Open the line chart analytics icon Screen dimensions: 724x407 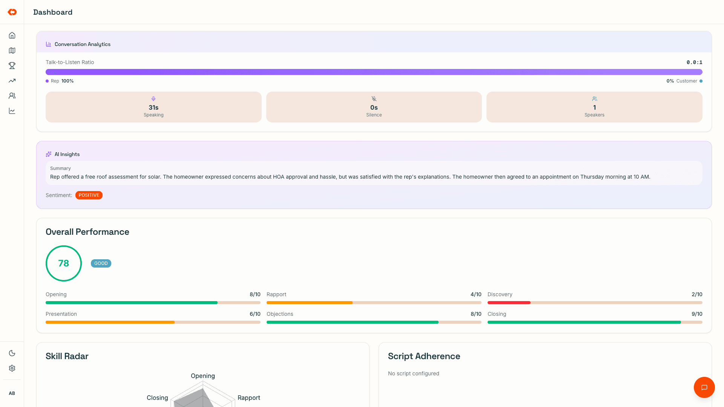click(x=12, y=111)
